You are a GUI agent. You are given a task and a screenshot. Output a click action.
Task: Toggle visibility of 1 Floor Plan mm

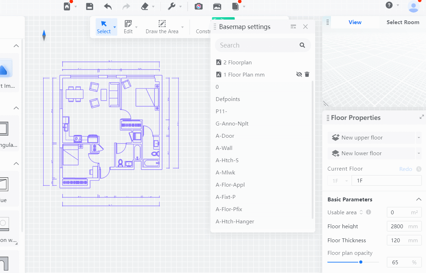299,74
